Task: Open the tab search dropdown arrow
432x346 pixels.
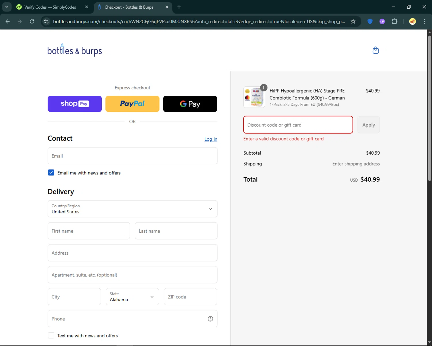Action: pos(7,7)
